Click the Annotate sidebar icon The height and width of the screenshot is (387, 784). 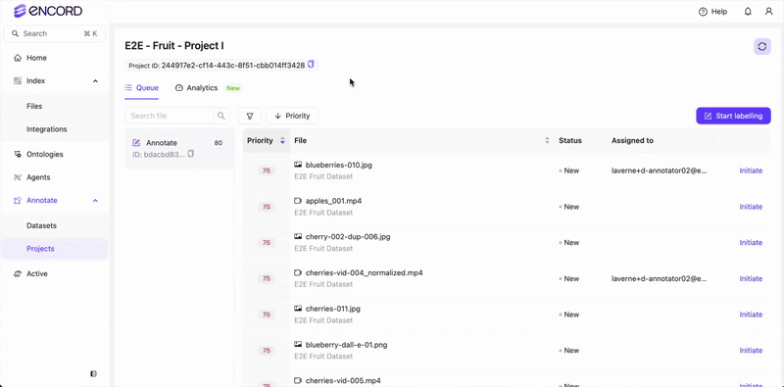[18, 201]
